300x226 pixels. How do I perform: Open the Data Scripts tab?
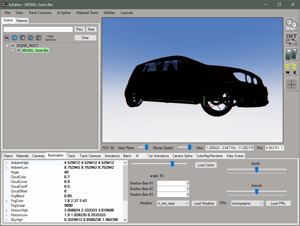pyautogui.click(x=235, y=156)
